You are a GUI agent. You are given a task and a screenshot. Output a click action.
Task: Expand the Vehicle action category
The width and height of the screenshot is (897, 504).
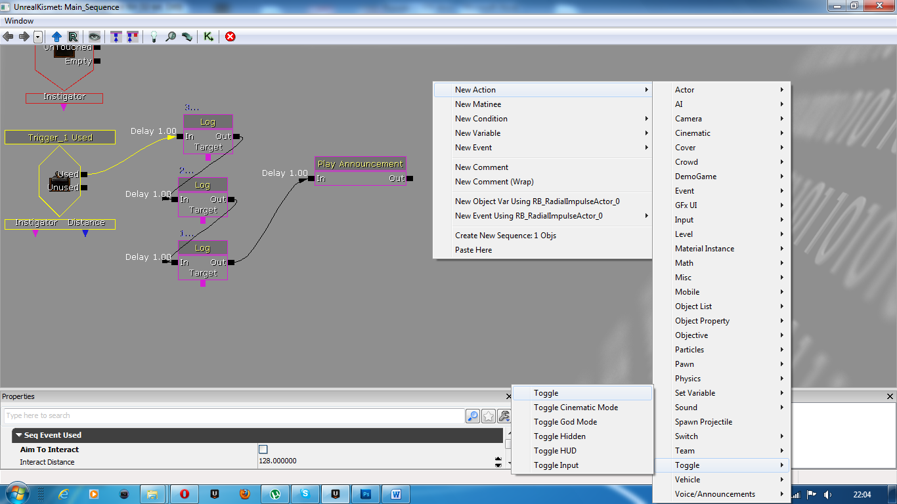[722, 480]
